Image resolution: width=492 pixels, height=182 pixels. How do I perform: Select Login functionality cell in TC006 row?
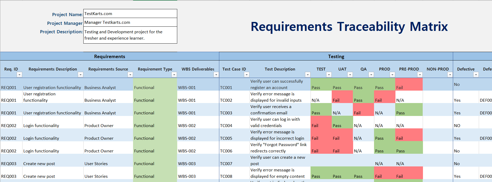click(x=53, y=148)
